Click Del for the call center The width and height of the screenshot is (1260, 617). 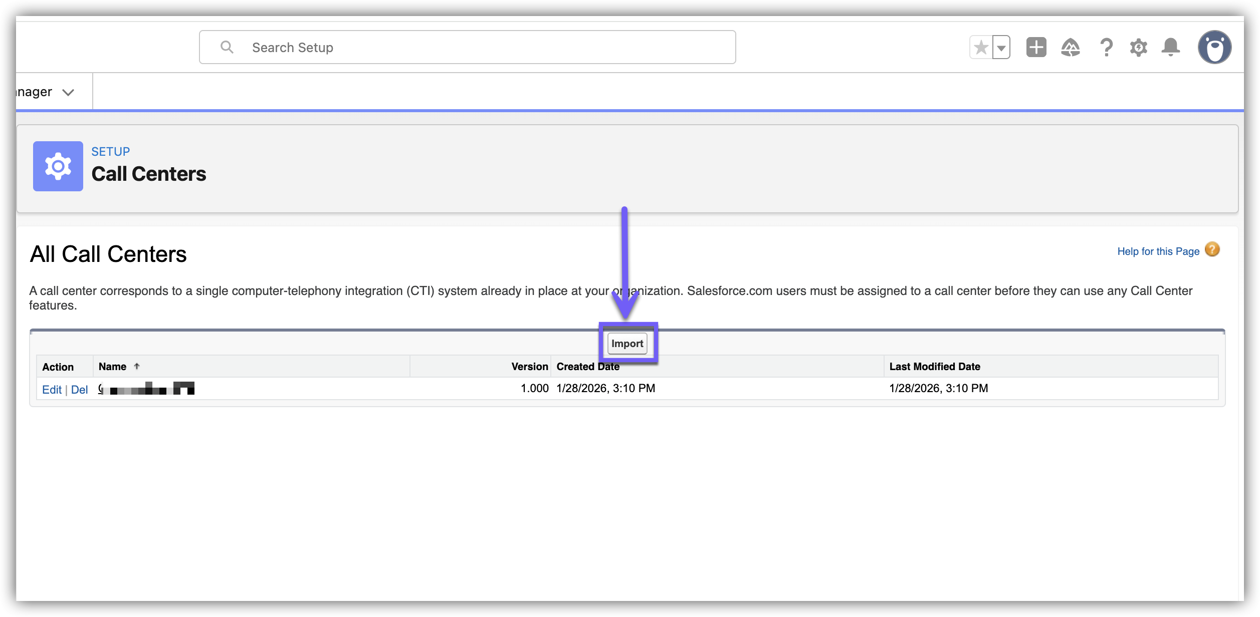tap(79, 390)
